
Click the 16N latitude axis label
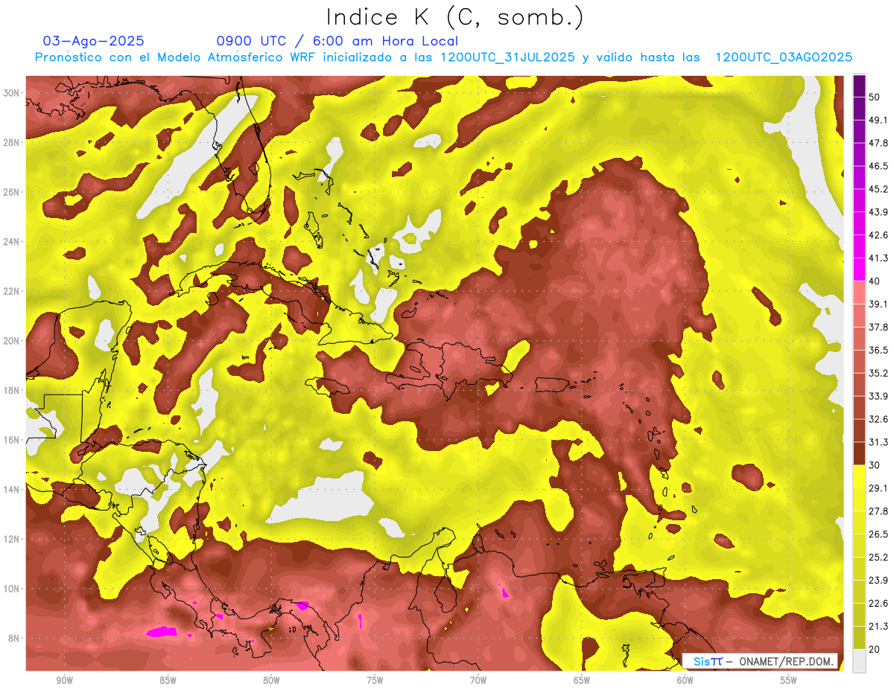(x=12, y=440)
